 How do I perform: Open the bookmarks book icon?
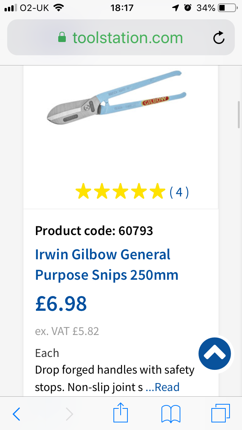point(171,414)
